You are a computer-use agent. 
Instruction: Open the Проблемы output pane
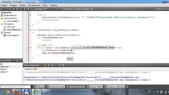pyautogui.click(x=39, y=87)
